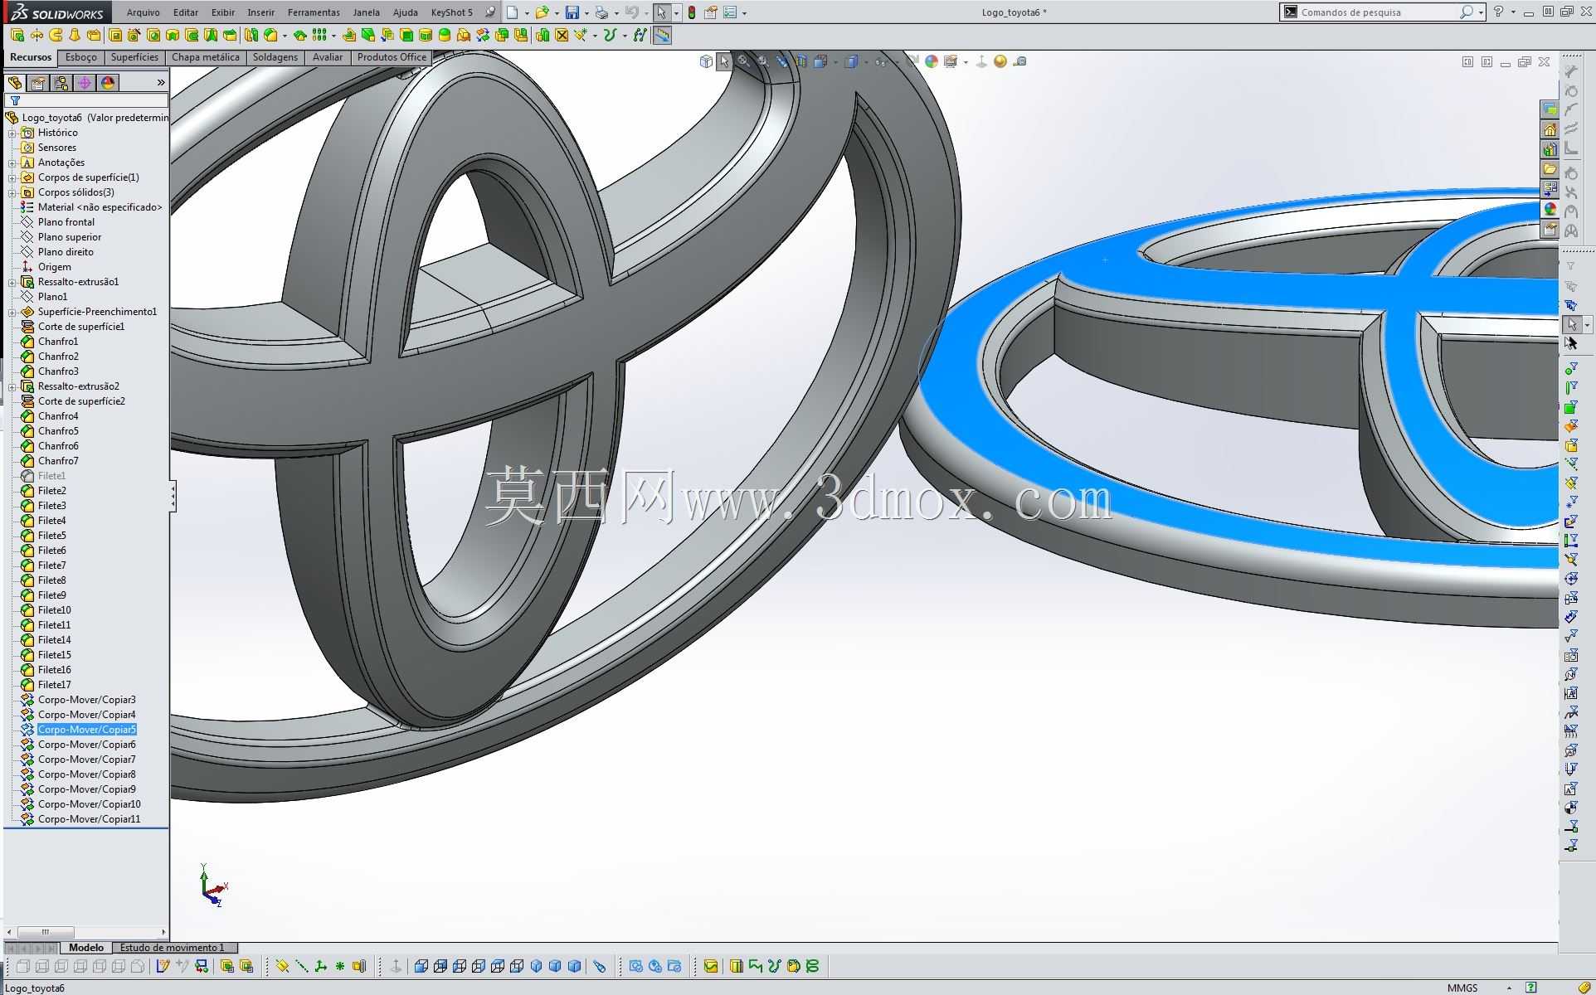The image size is (1596, 995).
Task: Click the Open folder icon
Action: (x=542, y=12)
